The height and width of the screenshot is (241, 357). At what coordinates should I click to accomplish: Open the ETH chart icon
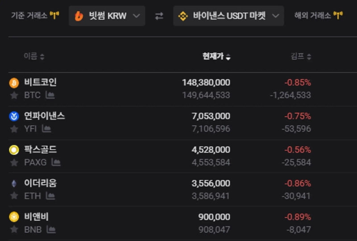pos(50,195)
